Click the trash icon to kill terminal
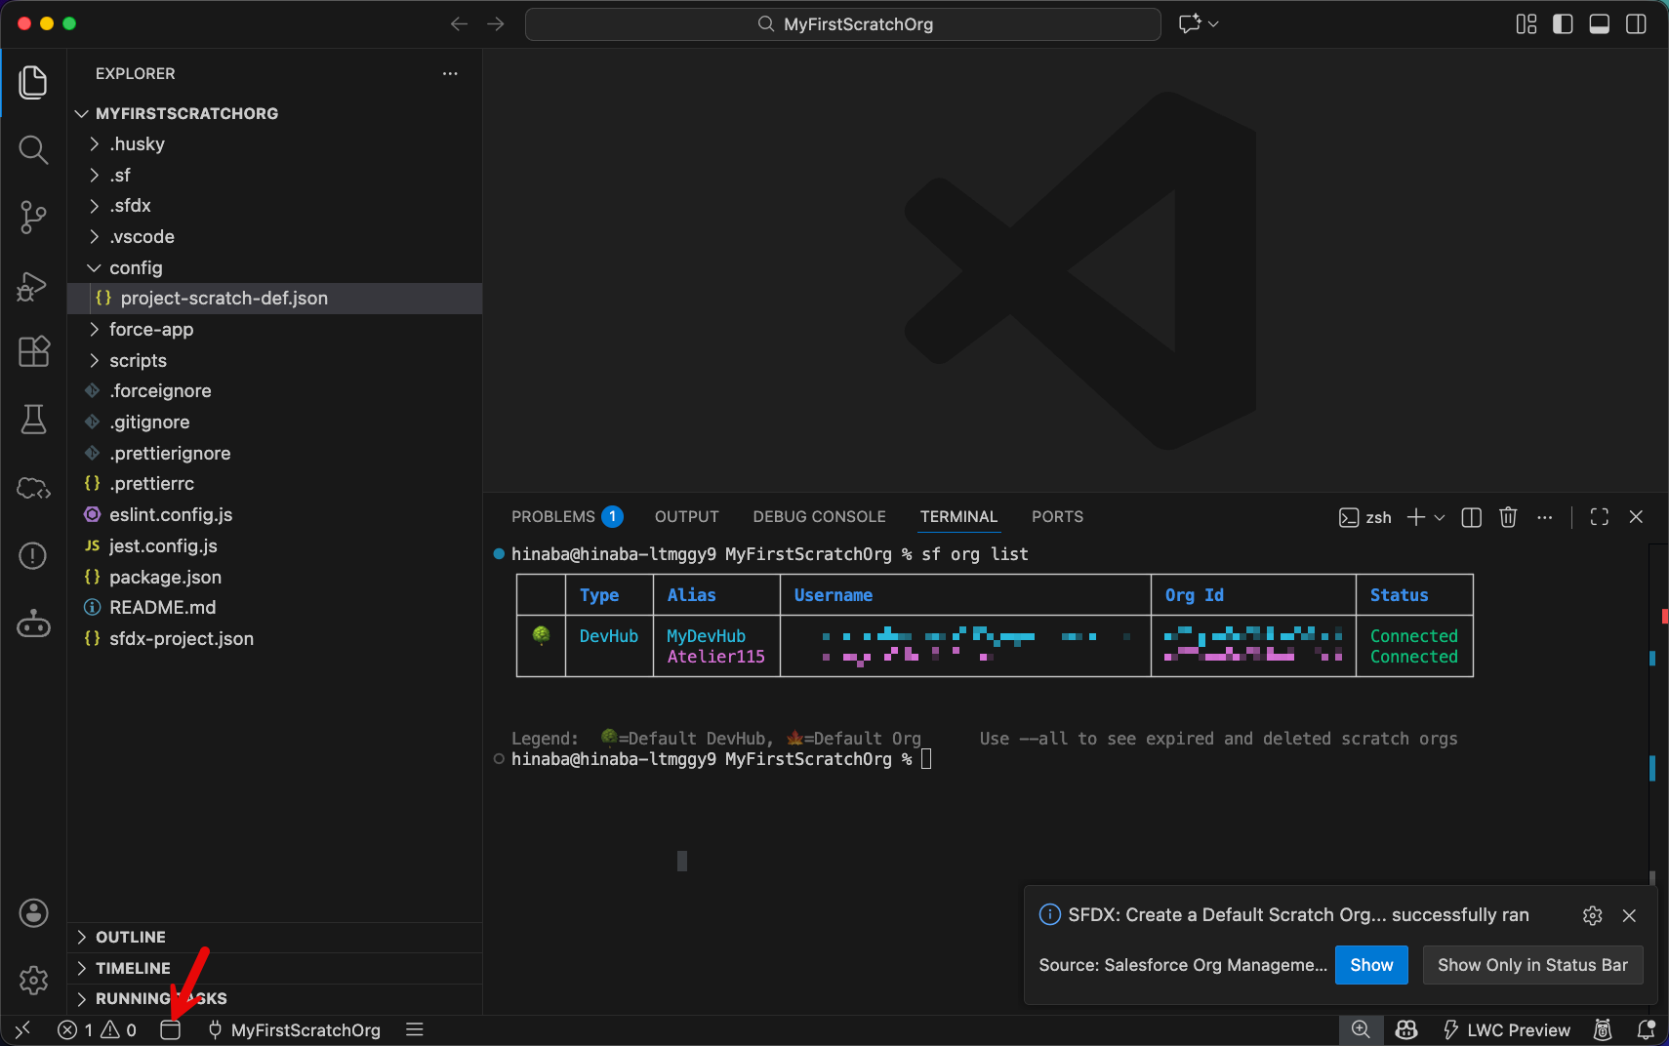The width and height of the screenshot is (1669, 1046). tap(1508, 517)
